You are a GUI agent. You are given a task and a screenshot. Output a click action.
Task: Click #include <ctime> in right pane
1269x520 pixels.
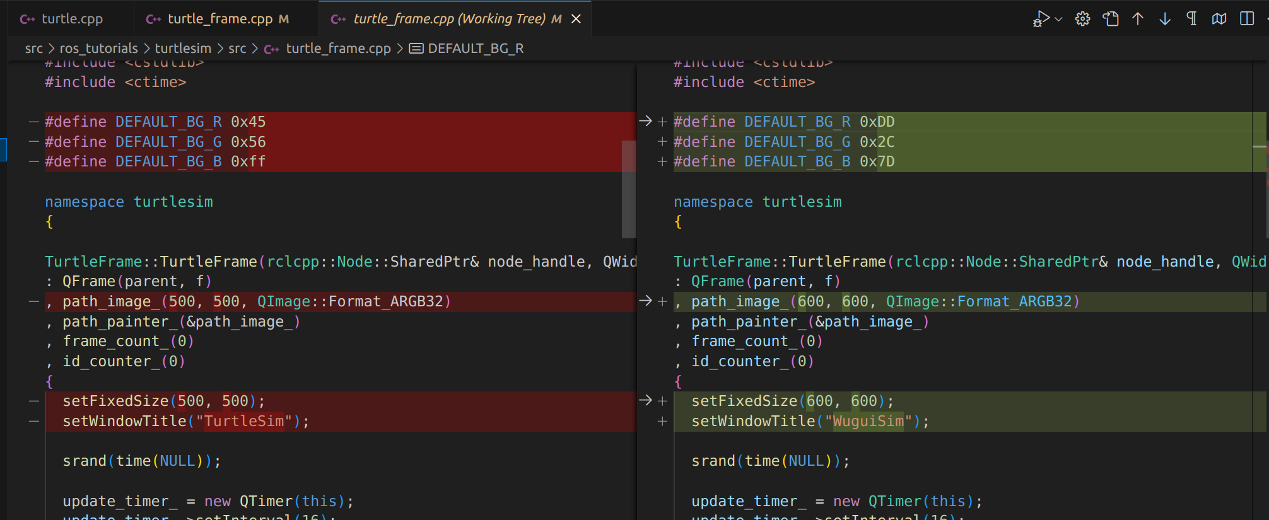(x=744, y=82)
